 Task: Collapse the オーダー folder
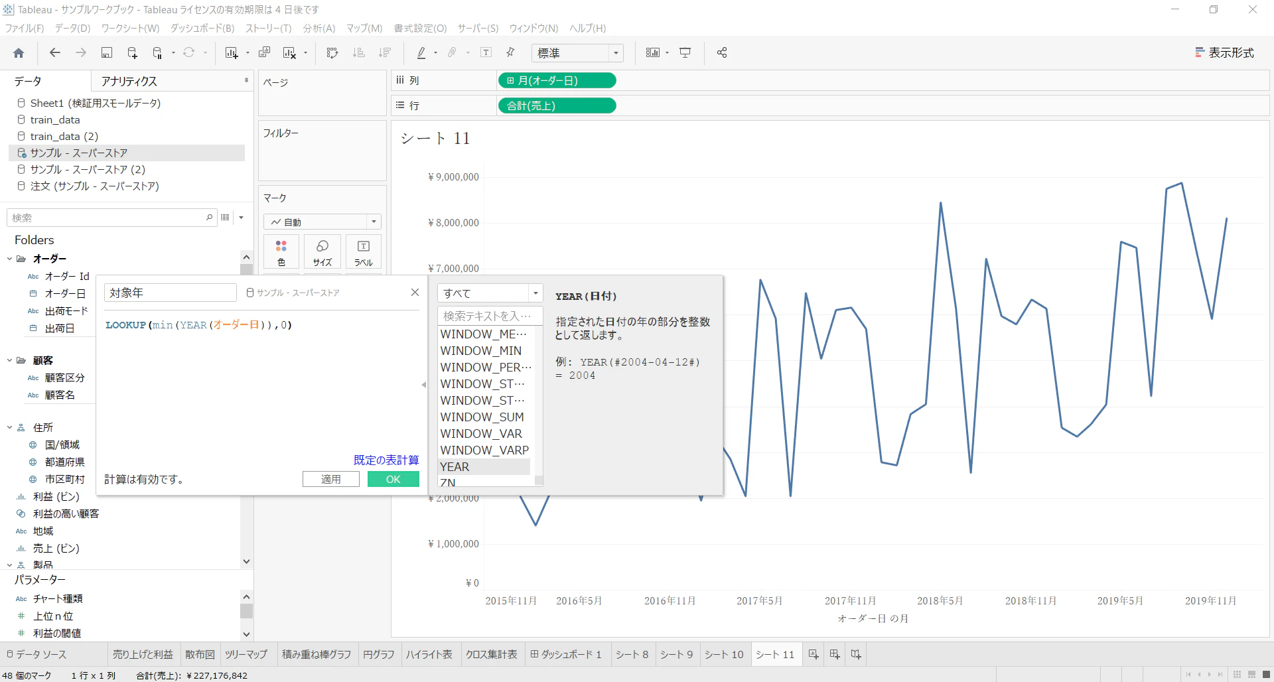point(9,259)
